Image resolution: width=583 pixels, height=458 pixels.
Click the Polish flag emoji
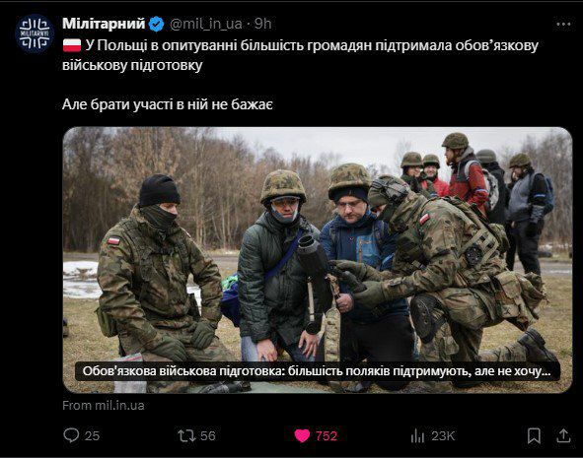72,45
